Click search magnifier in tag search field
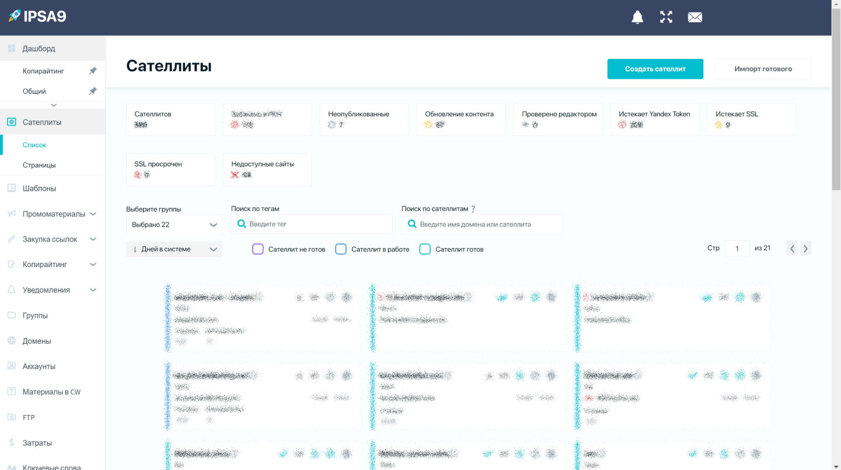Image resolution: width=841 pixels, height=470 pixels. [x=242, y=224]
